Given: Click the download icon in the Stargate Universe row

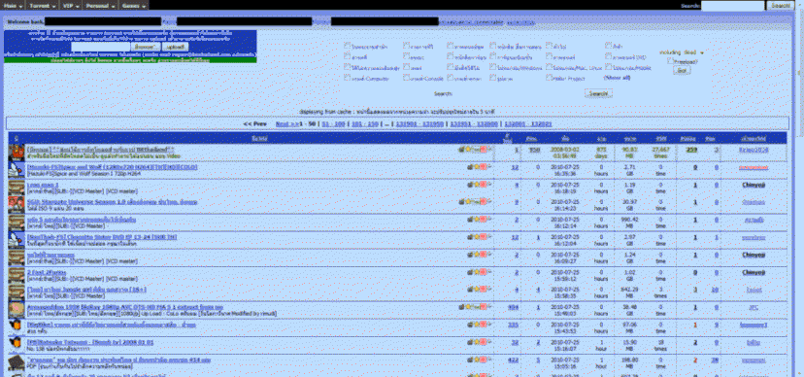Looking at the screenshot, I should (x=461, y=201).
